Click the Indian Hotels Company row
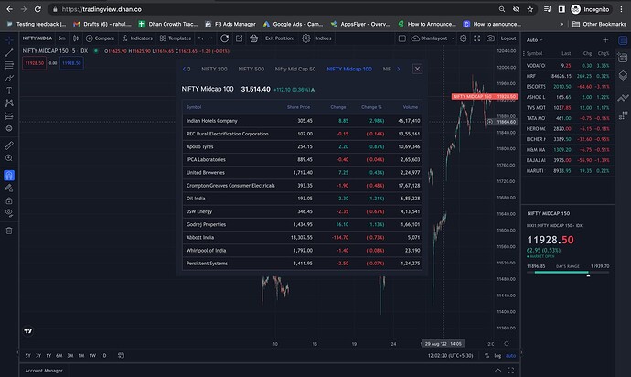 (x=302, y=121)
